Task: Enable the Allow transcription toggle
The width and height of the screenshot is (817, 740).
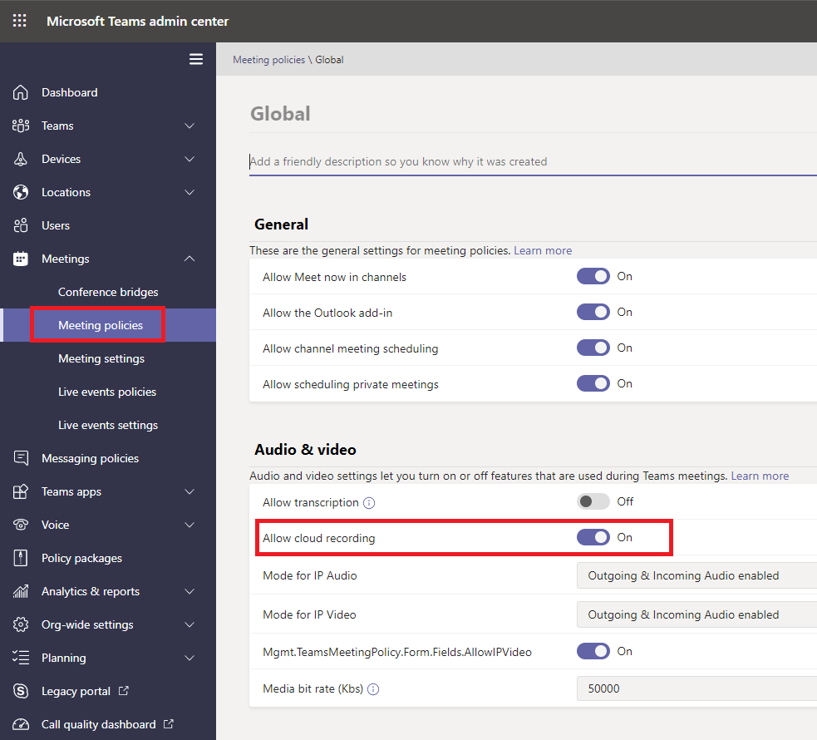Action: pyautogui.click(x=593, y=501)
